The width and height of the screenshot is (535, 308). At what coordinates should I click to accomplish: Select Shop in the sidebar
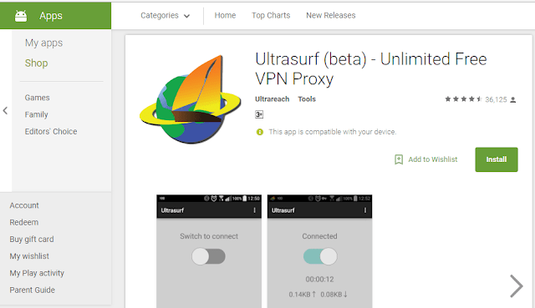tap(36, 63)
